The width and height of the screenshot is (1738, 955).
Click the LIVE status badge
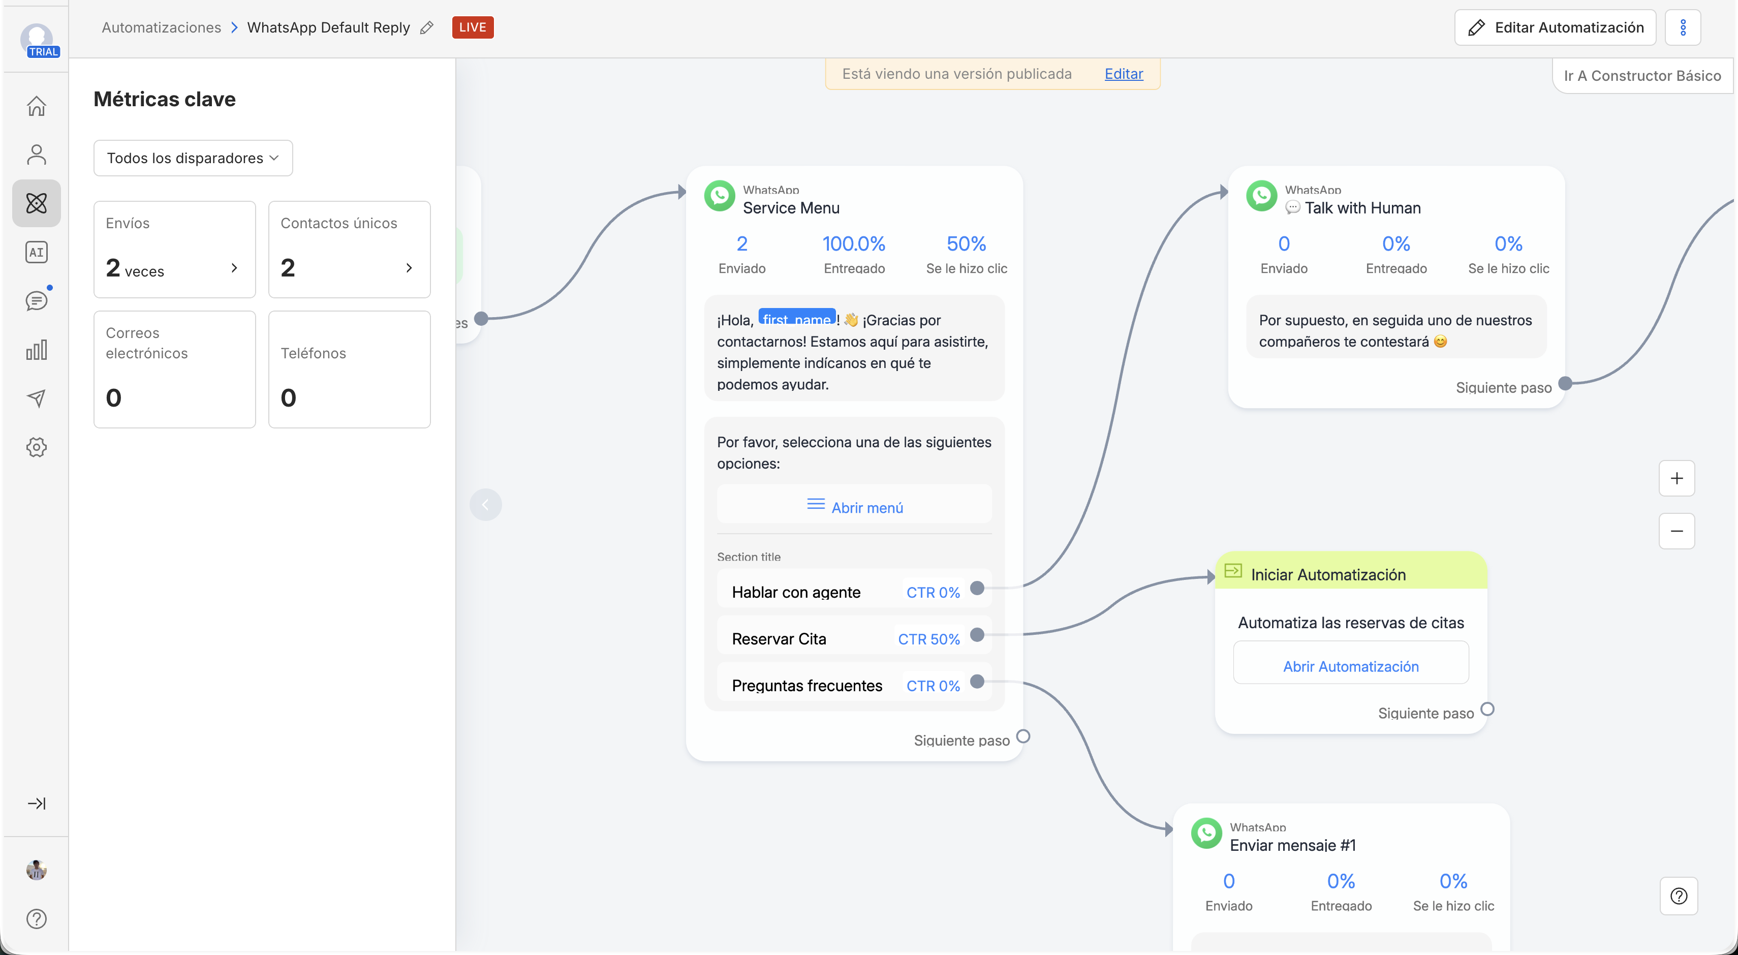(x=473, y=27)
